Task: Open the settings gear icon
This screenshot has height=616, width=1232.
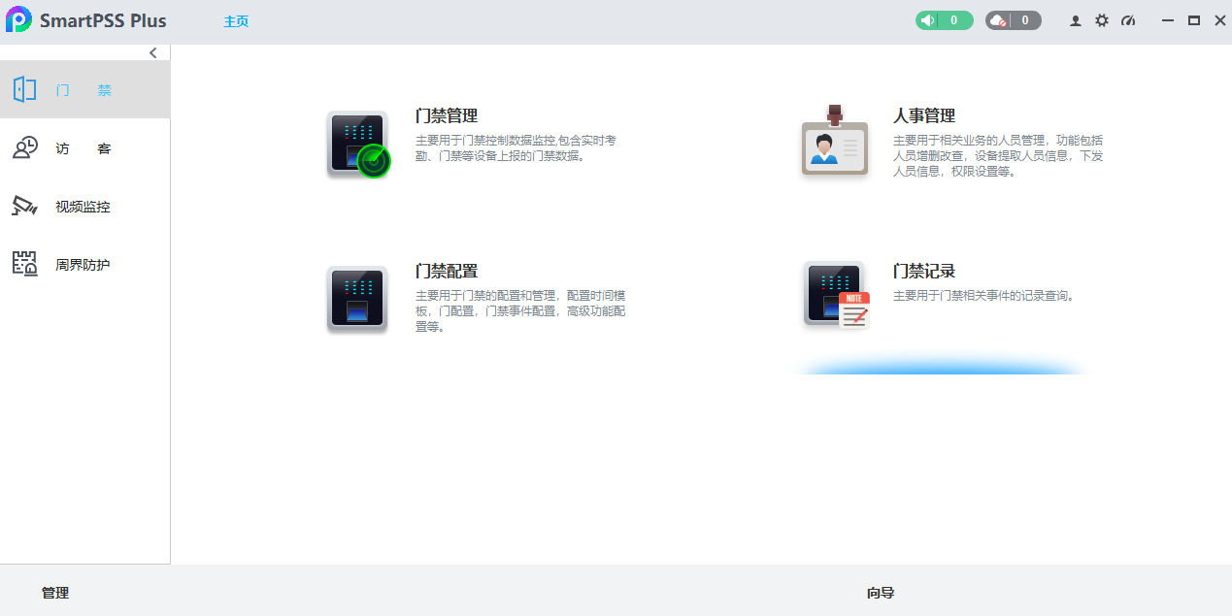Action: 1101,19
